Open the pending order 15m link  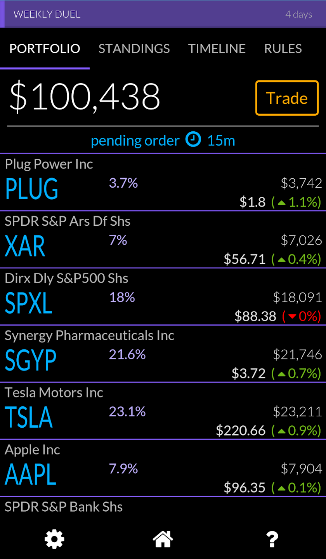tap(163, 140)
